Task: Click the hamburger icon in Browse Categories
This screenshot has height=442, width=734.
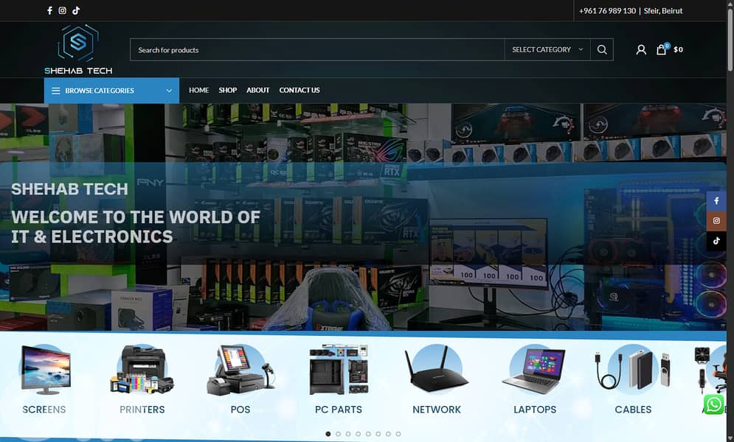Action: [56, 91]
